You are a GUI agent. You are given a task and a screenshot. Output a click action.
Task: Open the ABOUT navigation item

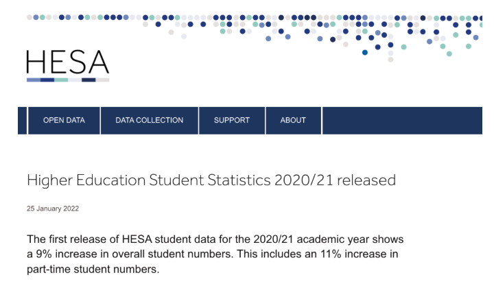pos(293,120)
